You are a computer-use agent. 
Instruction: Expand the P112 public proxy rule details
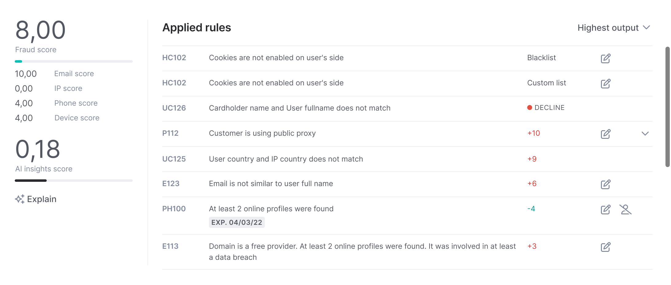pos(645,134)
